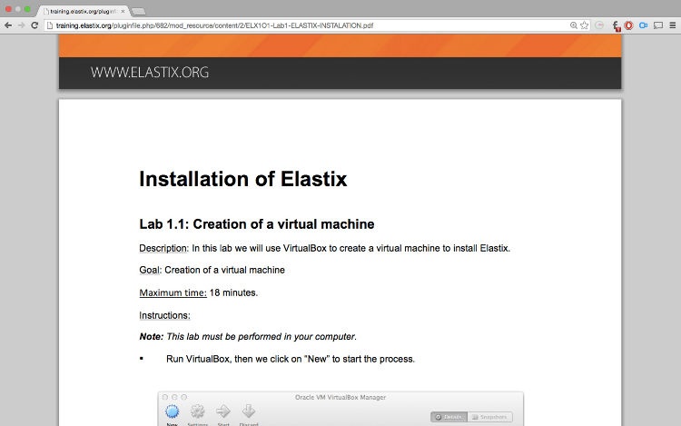This screenshot has width=681, height=426.
Task: Bookmark this page with the star icon
Action: tap(585, 25)
